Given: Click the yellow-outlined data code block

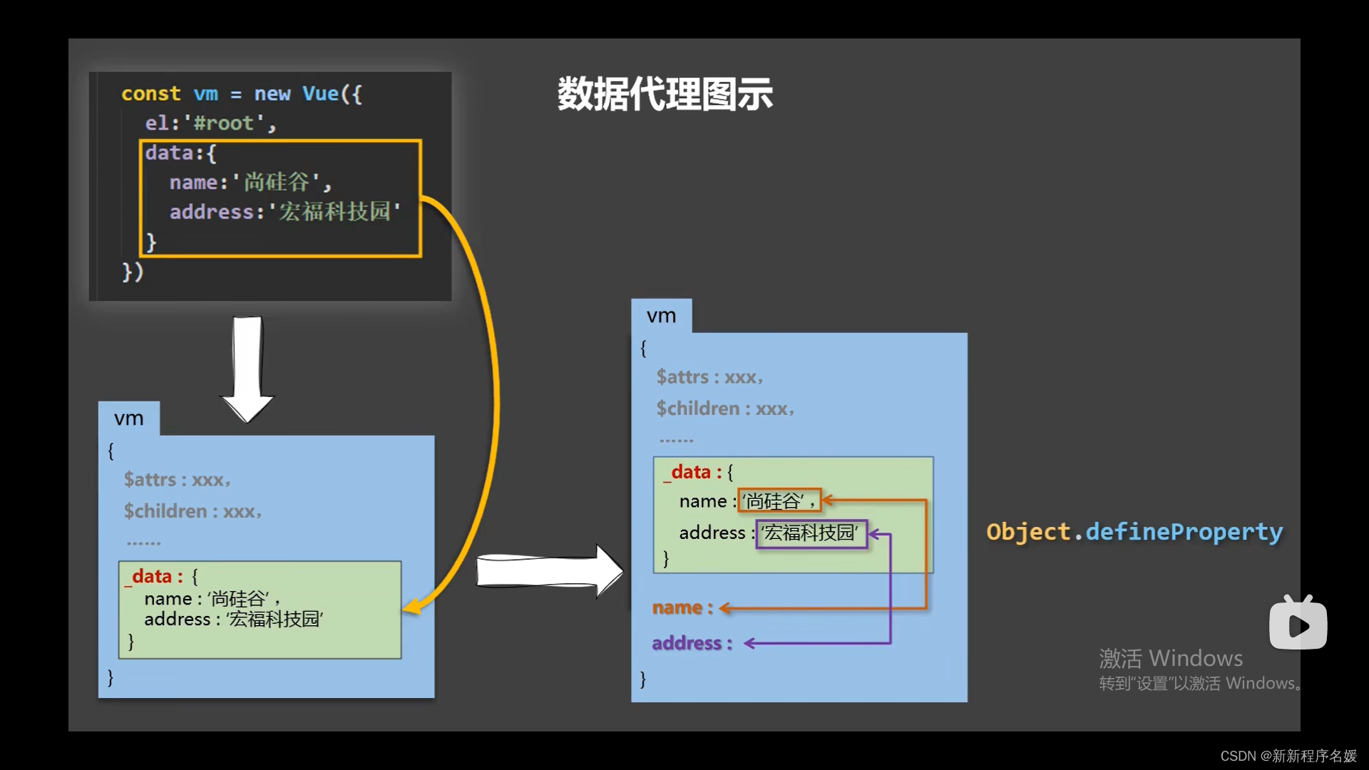Looking at the screenshot, I should [280, 198].
